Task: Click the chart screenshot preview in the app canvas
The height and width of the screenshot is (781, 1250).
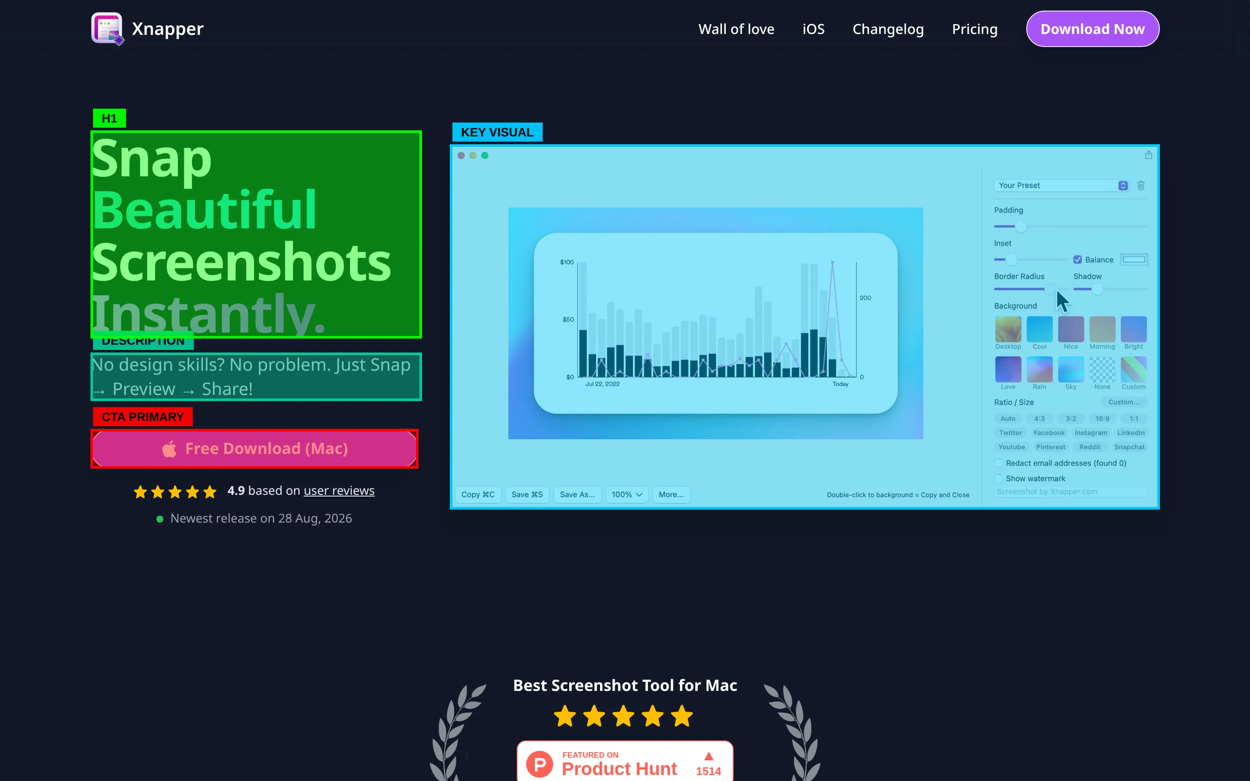Action: click(715, 323)
